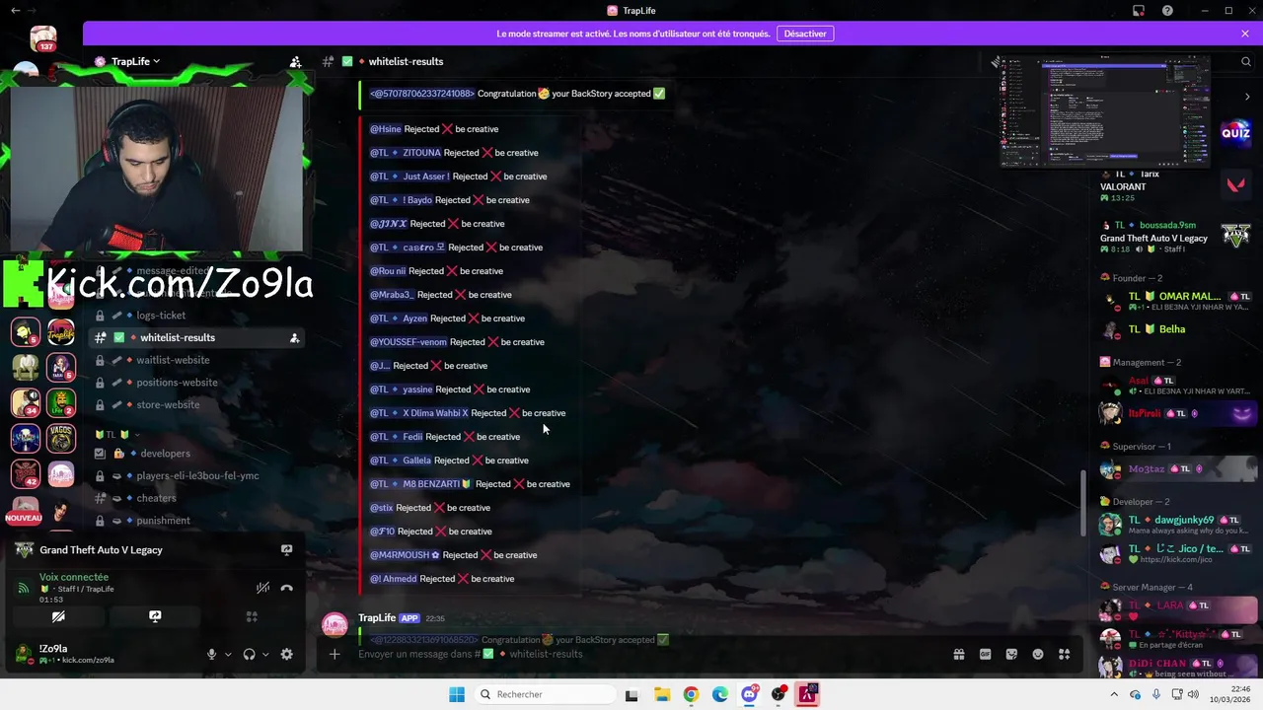Screen dimensions: 1263x710
Task: Open the server icon with 34 badge
Action: tap(26, 402)
